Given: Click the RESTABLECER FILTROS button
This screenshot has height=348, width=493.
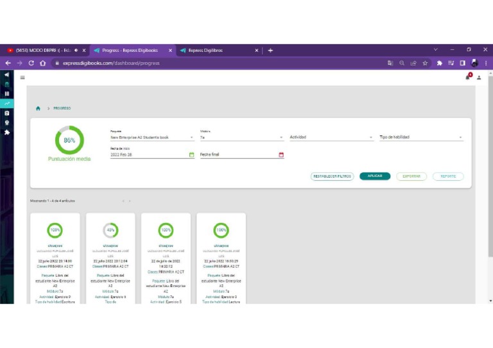Looking at the screenshot, I should click(332, 176).
